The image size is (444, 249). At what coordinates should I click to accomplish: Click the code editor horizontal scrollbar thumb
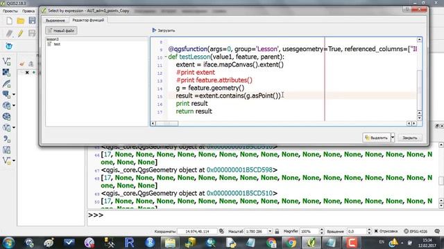point(167,123)
